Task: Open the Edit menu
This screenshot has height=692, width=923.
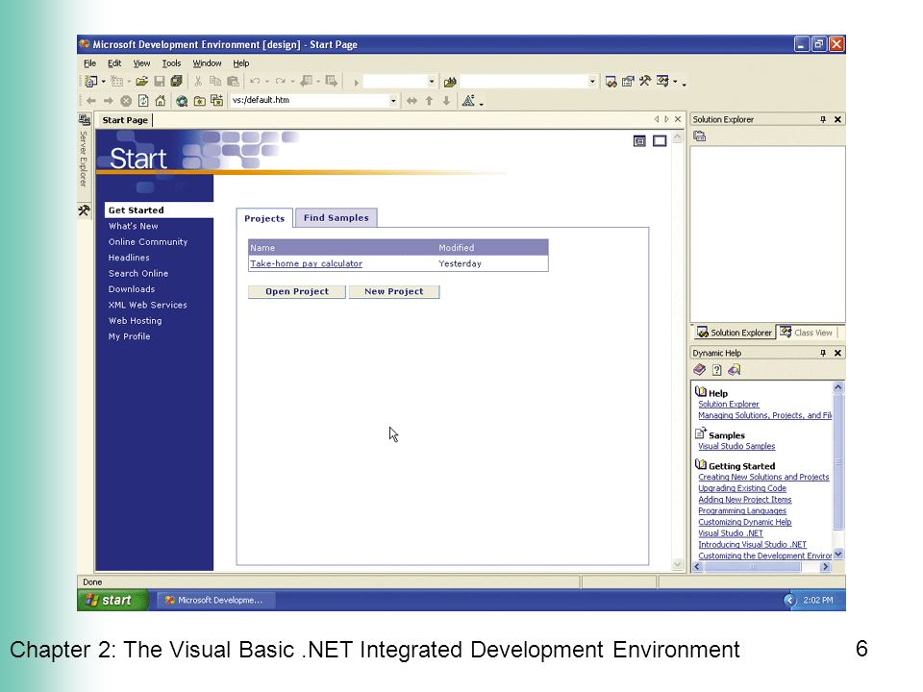Action: point(114,63)
